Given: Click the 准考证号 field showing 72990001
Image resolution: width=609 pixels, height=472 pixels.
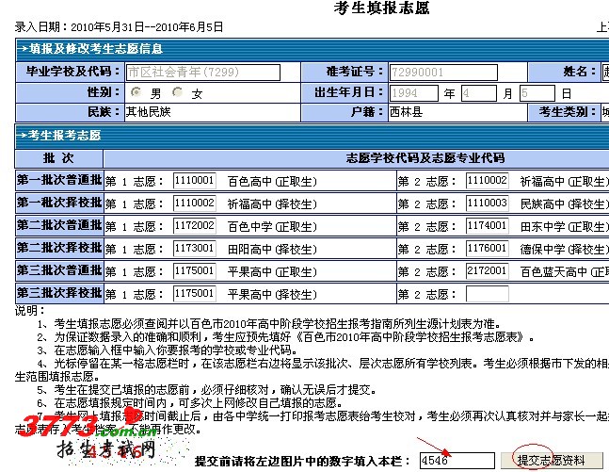Looking at the screenshot, I should (414, 72).
